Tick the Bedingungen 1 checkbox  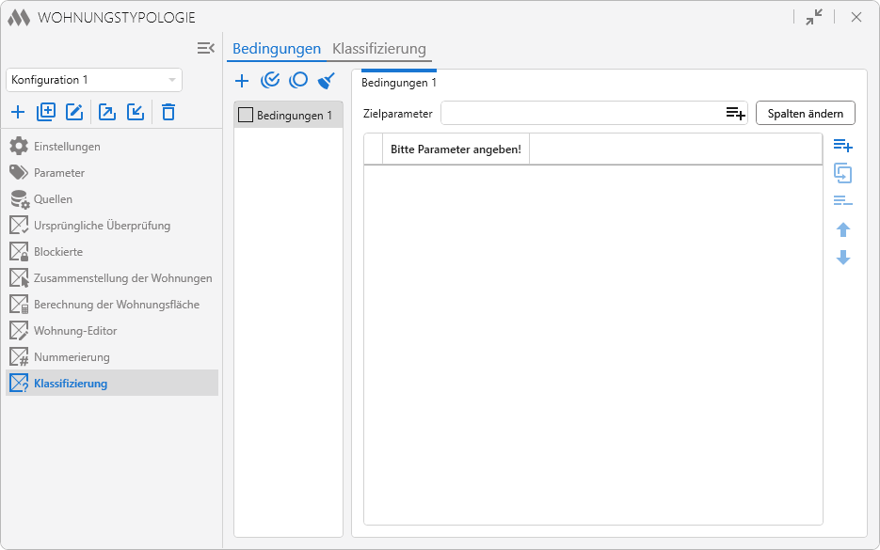pyautogui.click(x=246, y=116)
